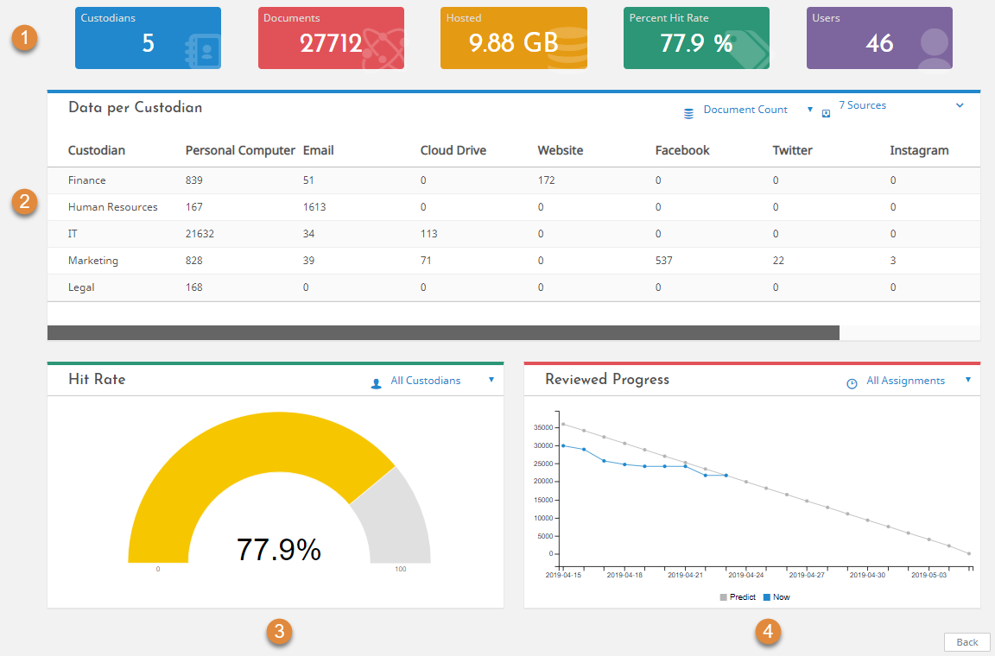The width and height of the screenshot is (995, 656).
Task: Click the custodian person icon in Hit Rate header
Action: [375, 381]
